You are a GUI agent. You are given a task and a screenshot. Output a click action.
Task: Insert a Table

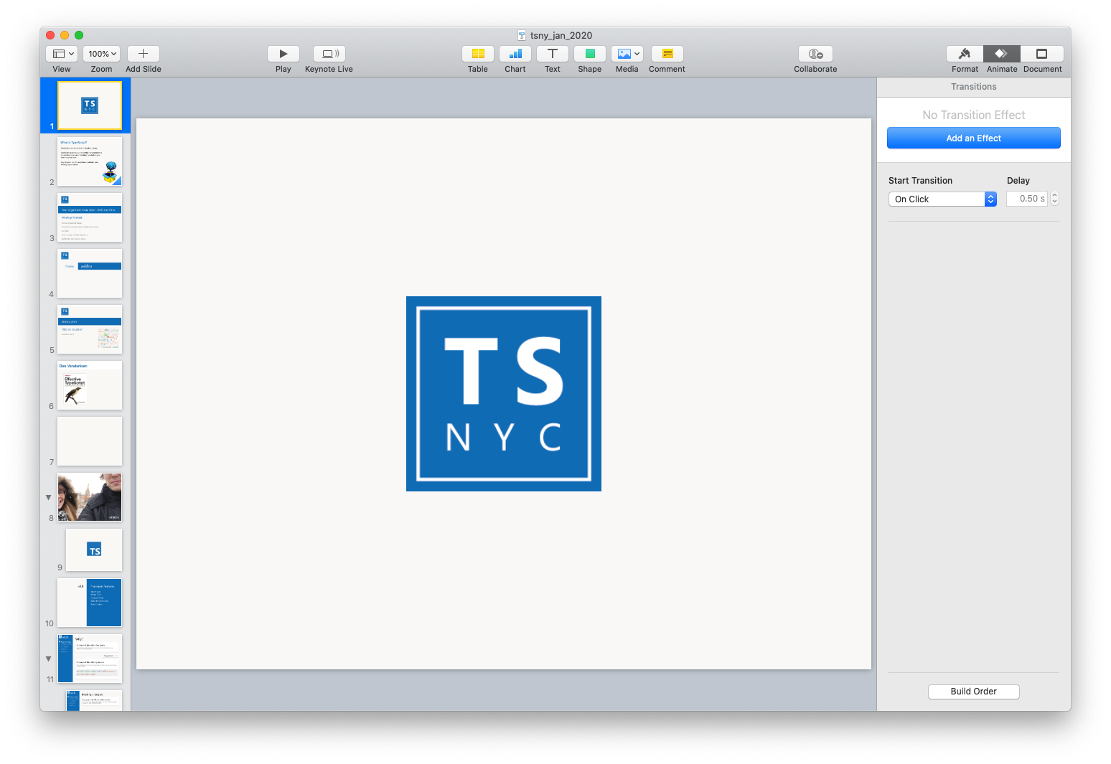478,54
